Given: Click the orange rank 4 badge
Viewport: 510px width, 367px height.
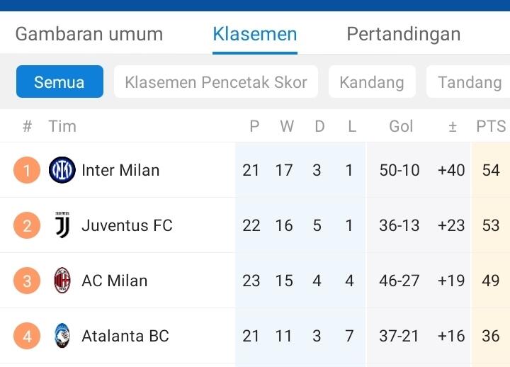Looking at the screenshot, I should (x=27, y=336).
